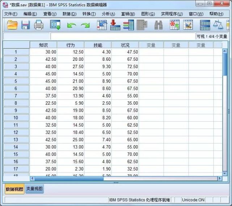This screenshot has width=232, height=206.
Task: Click the 可视：4/4 个变量 label
Action: pos(212,36)
